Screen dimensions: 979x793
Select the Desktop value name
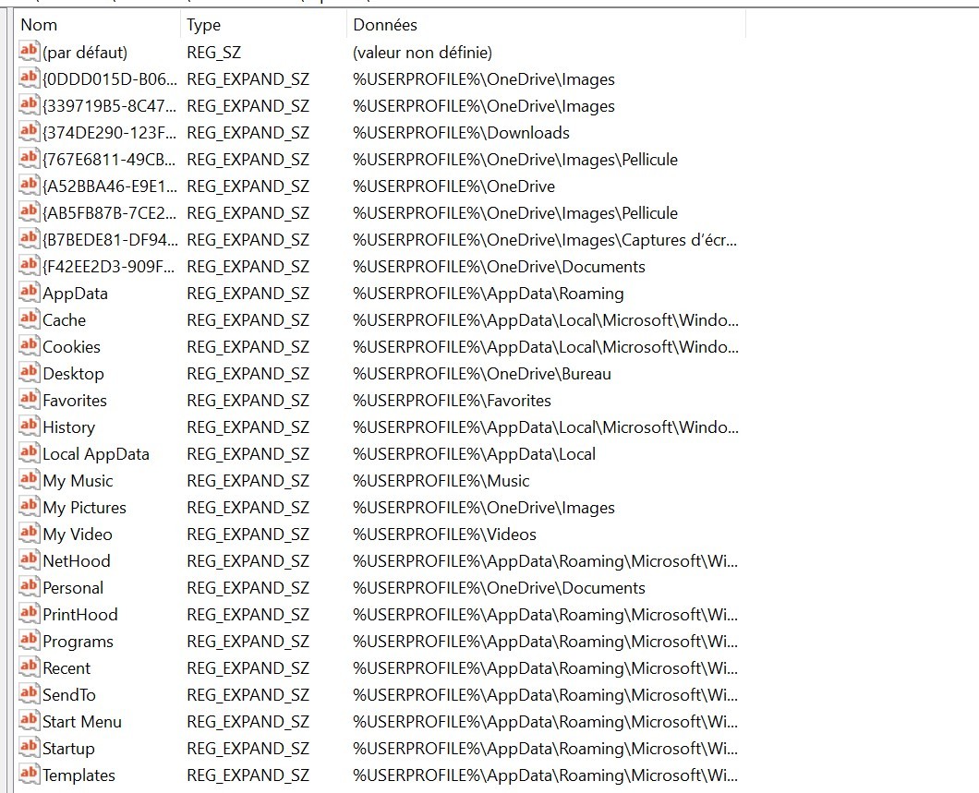point(73,374)
